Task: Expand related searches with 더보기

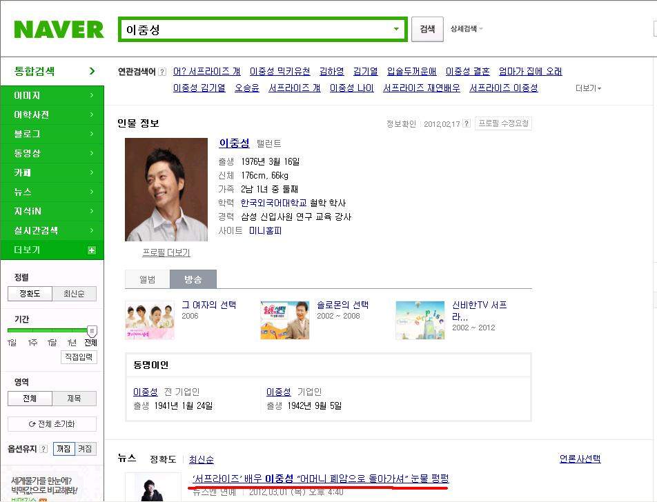Action: pyautogui.click(x=588, y=88)
